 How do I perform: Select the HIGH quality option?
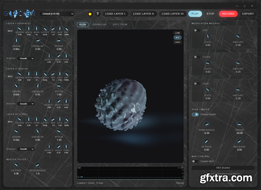click(177, 42)
